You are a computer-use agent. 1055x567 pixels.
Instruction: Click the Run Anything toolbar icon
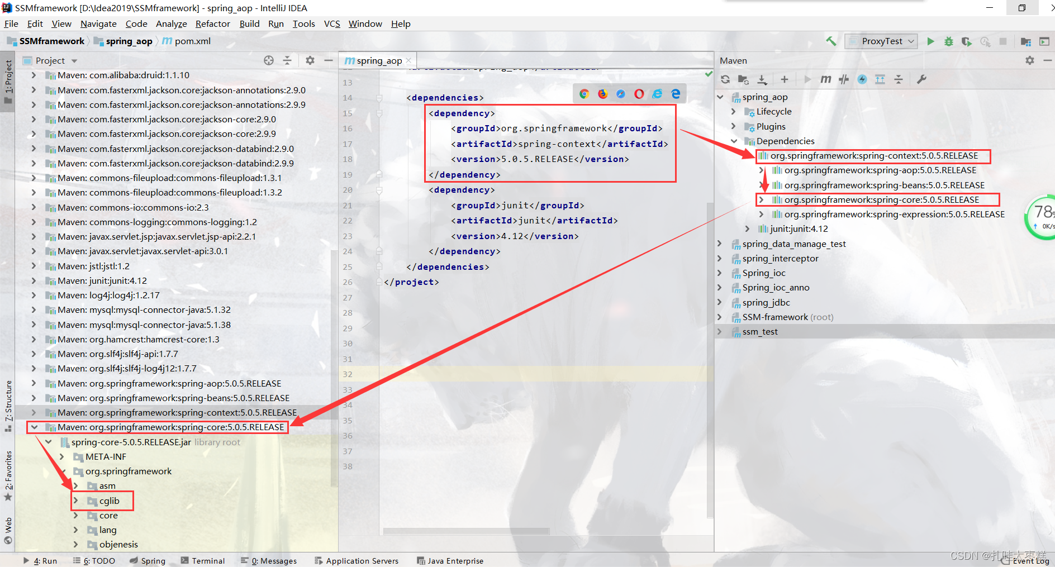click(1044, 41)
